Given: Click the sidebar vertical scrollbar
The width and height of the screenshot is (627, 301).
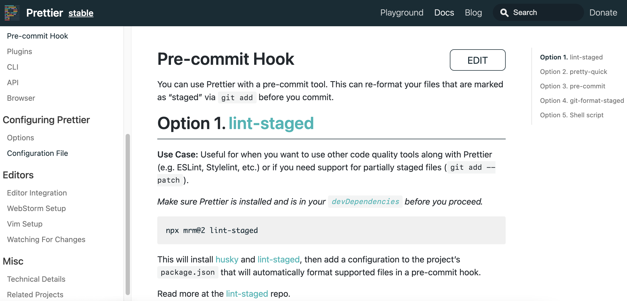Looking at the screenshot, I should pyautogui.click(x=128, y=214).
